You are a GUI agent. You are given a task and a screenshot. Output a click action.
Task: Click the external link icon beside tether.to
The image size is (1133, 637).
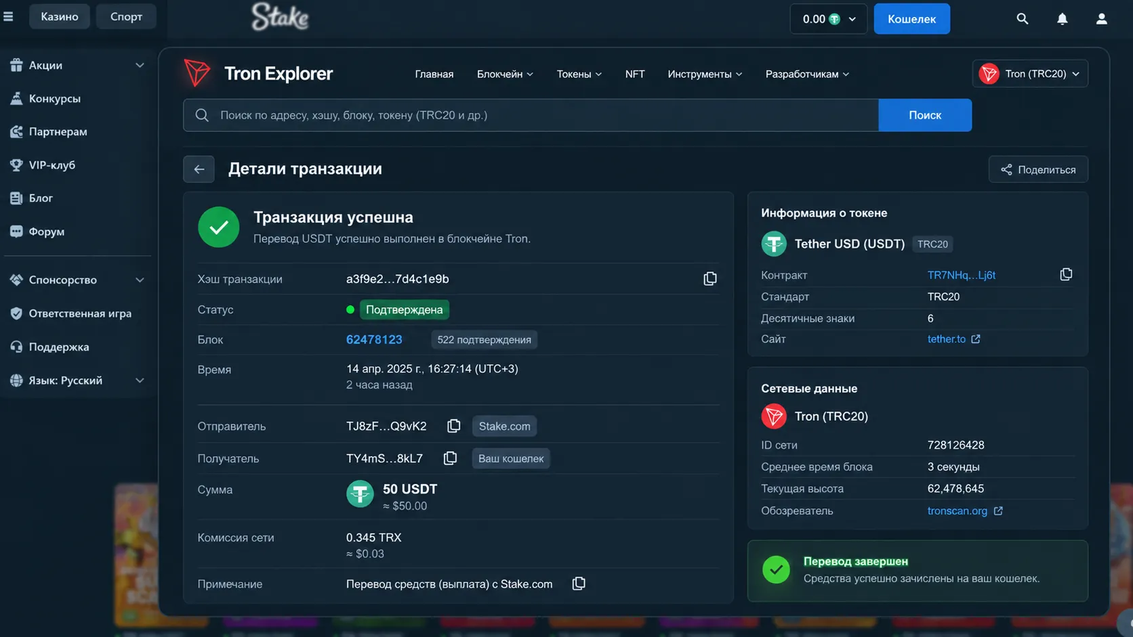pyautogui.click(x=976, y=339)
